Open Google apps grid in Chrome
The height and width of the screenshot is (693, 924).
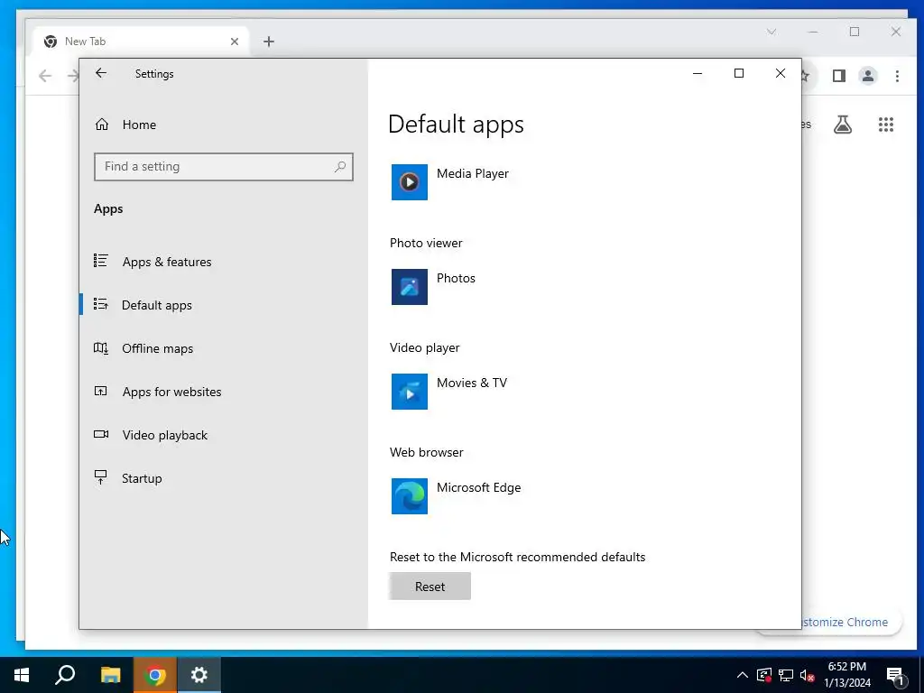(886, 125)
